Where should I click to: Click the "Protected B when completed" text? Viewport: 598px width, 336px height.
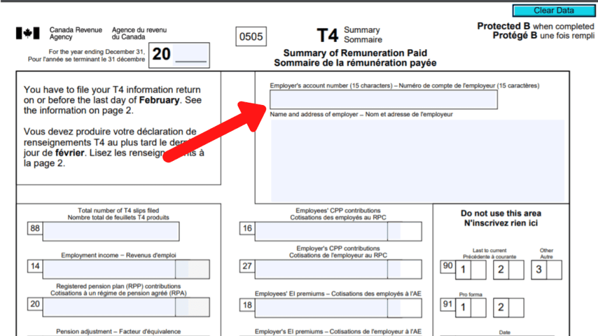pos(536,26)
